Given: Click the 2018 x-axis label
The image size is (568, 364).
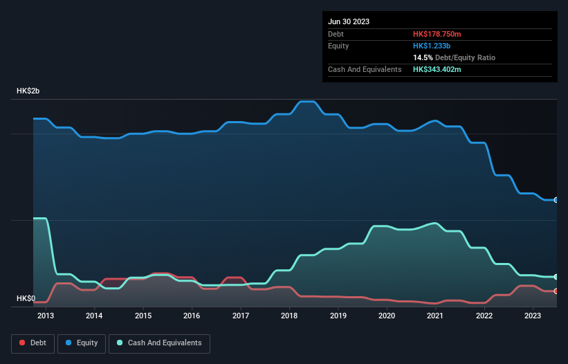Looking at the screenshot, I should tap(289, 316).
